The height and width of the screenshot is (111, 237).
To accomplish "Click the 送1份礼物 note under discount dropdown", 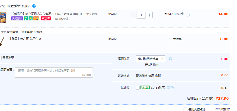I will [x=152, y=65].
